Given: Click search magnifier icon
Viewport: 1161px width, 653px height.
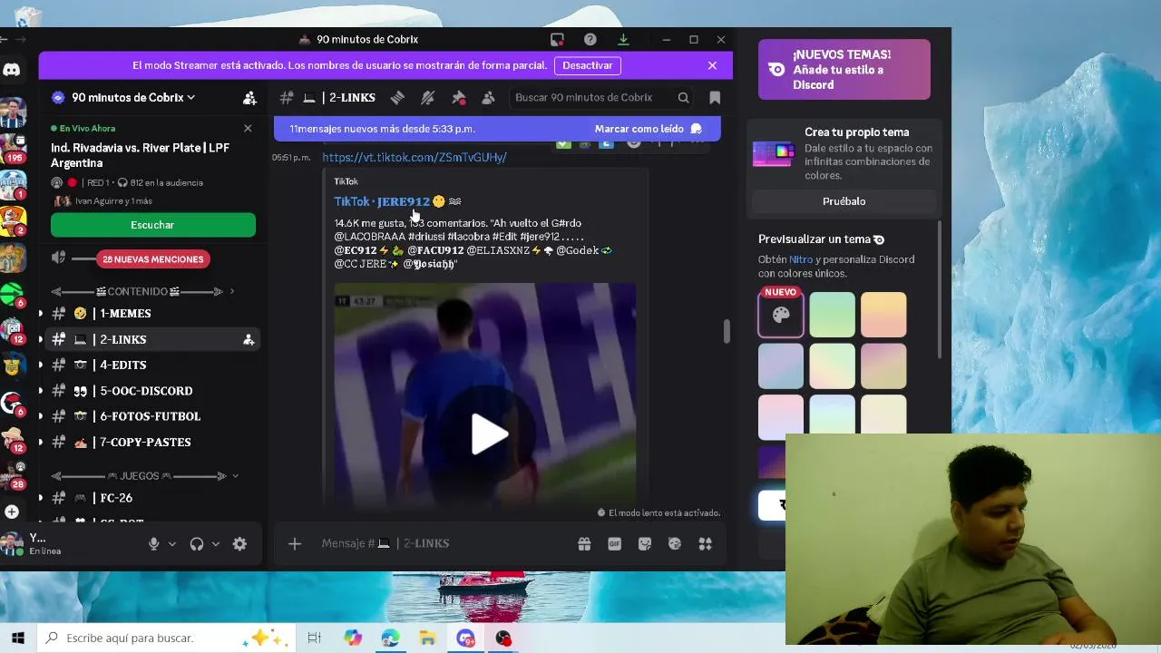Looking at the screenshot, I should click(x=683, y=98).
